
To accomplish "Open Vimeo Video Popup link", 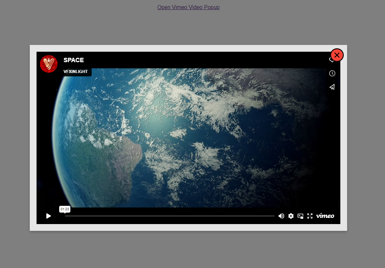I will click(x=188, y=7).
